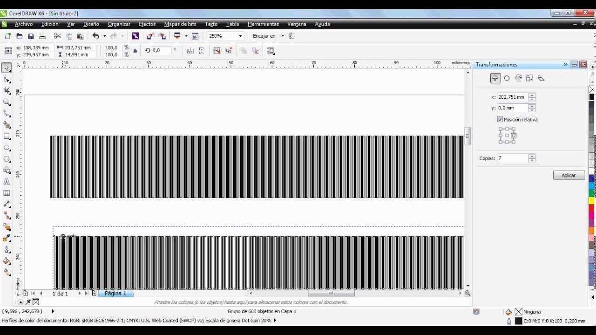Click the Open folder icon
Viewport: 596px width, 335px height.
pyautogui.click(x=19, y=36)
